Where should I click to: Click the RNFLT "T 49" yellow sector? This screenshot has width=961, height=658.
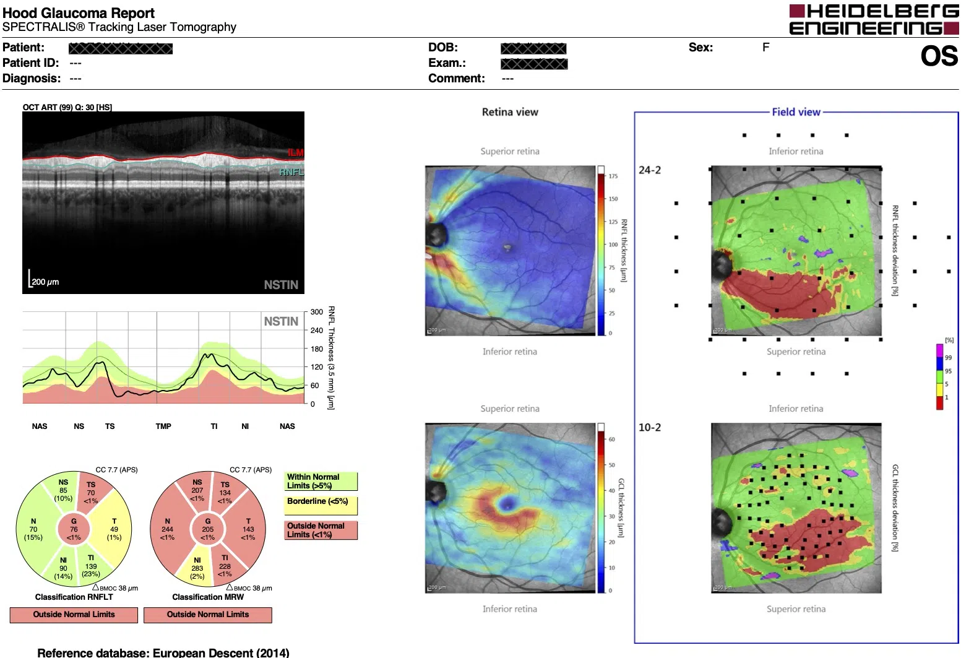coord(114,529)
